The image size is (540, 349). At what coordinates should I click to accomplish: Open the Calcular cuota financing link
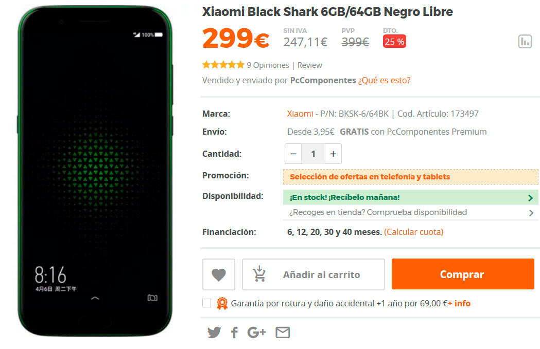click(x=413, y=232)
